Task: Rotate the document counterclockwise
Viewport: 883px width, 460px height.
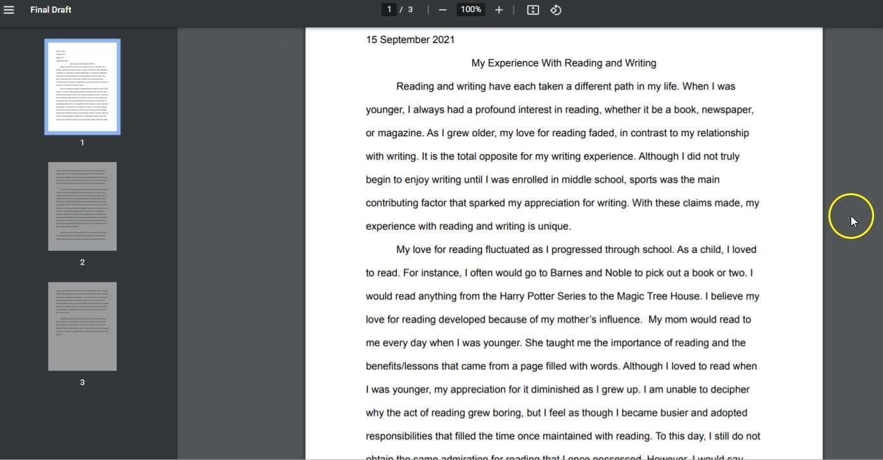Action: pos(556,9)
